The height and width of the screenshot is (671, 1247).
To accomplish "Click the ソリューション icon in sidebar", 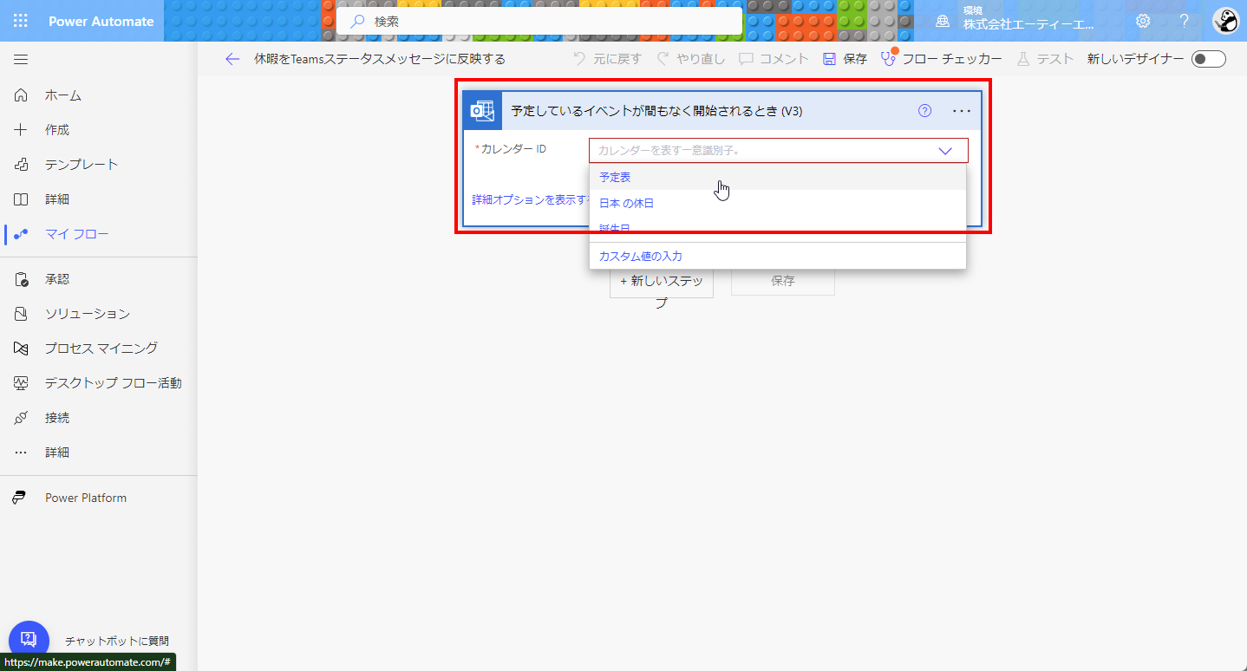I will point(22,314).
